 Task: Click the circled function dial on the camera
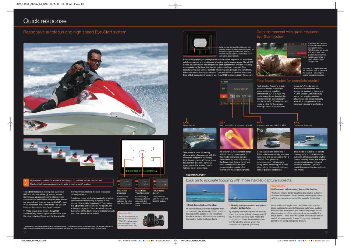click(x=145, y=222)
